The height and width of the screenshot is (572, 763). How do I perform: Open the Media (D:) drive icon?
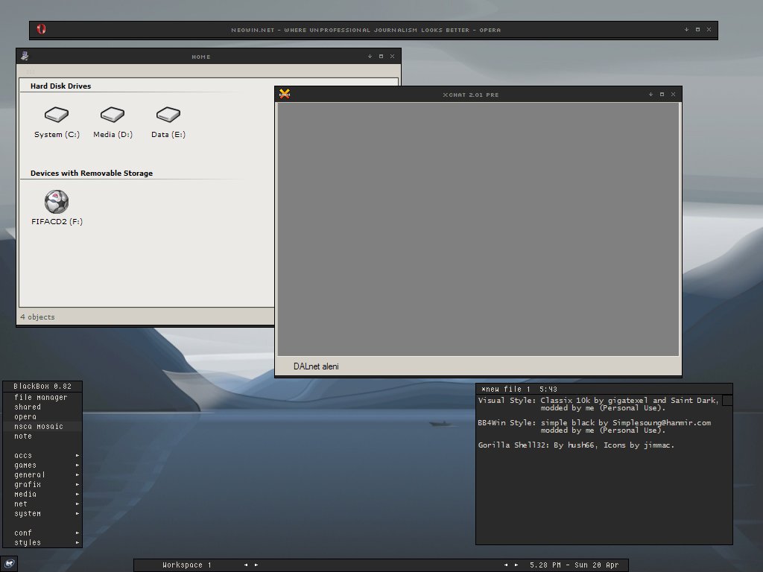113,115
